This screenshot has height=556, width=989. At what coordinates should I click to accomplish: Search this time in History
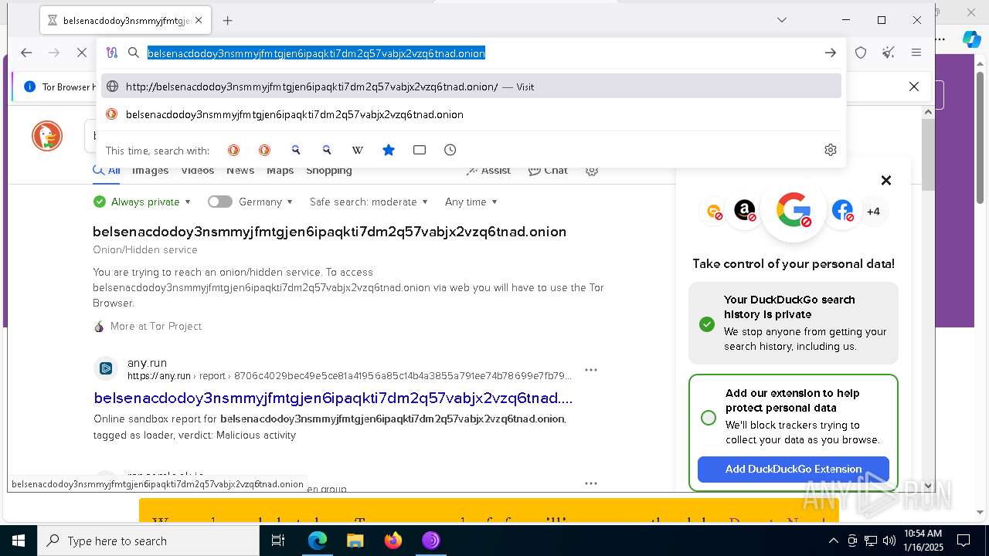tap(450, 150)
